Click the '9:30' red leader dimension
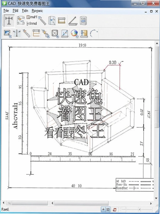This screenshot has width=160, height=214. (113, 62)
